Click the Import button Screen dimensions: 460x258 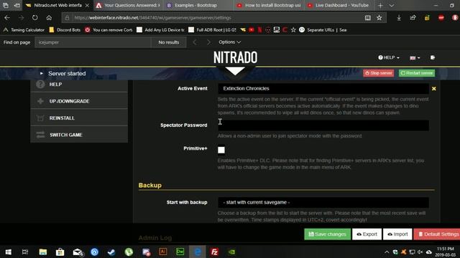pos(397,234)
